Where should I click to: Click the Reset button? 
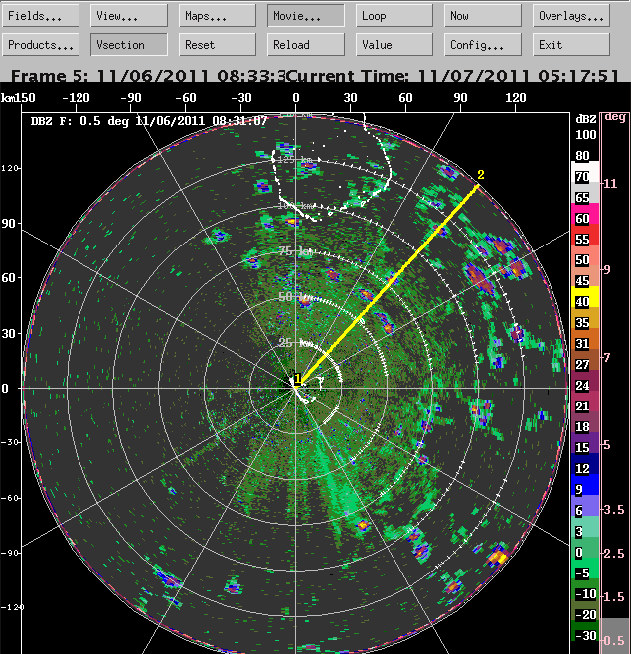pos(218,44)
